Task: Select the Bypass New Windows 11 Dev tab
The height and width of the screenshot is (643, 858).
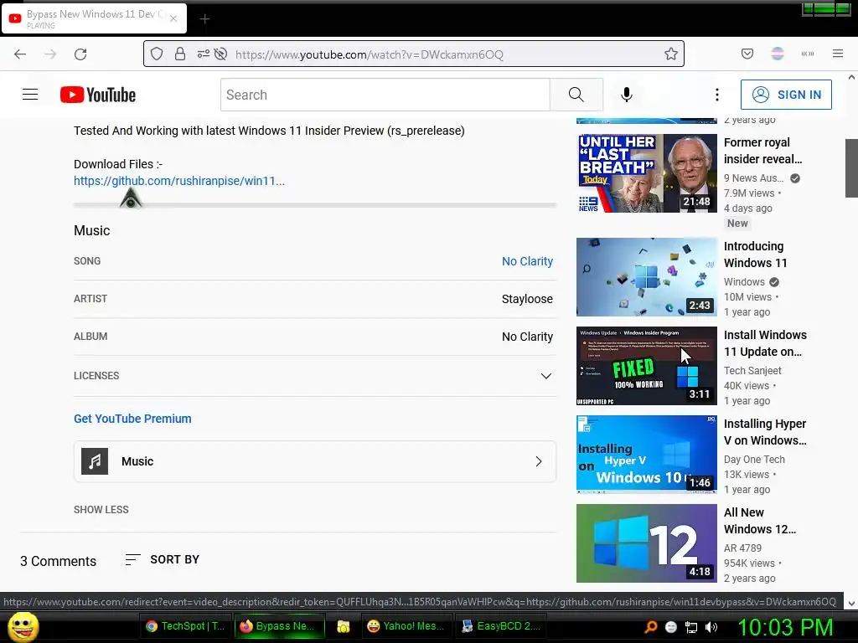Action: click(94, 18)
